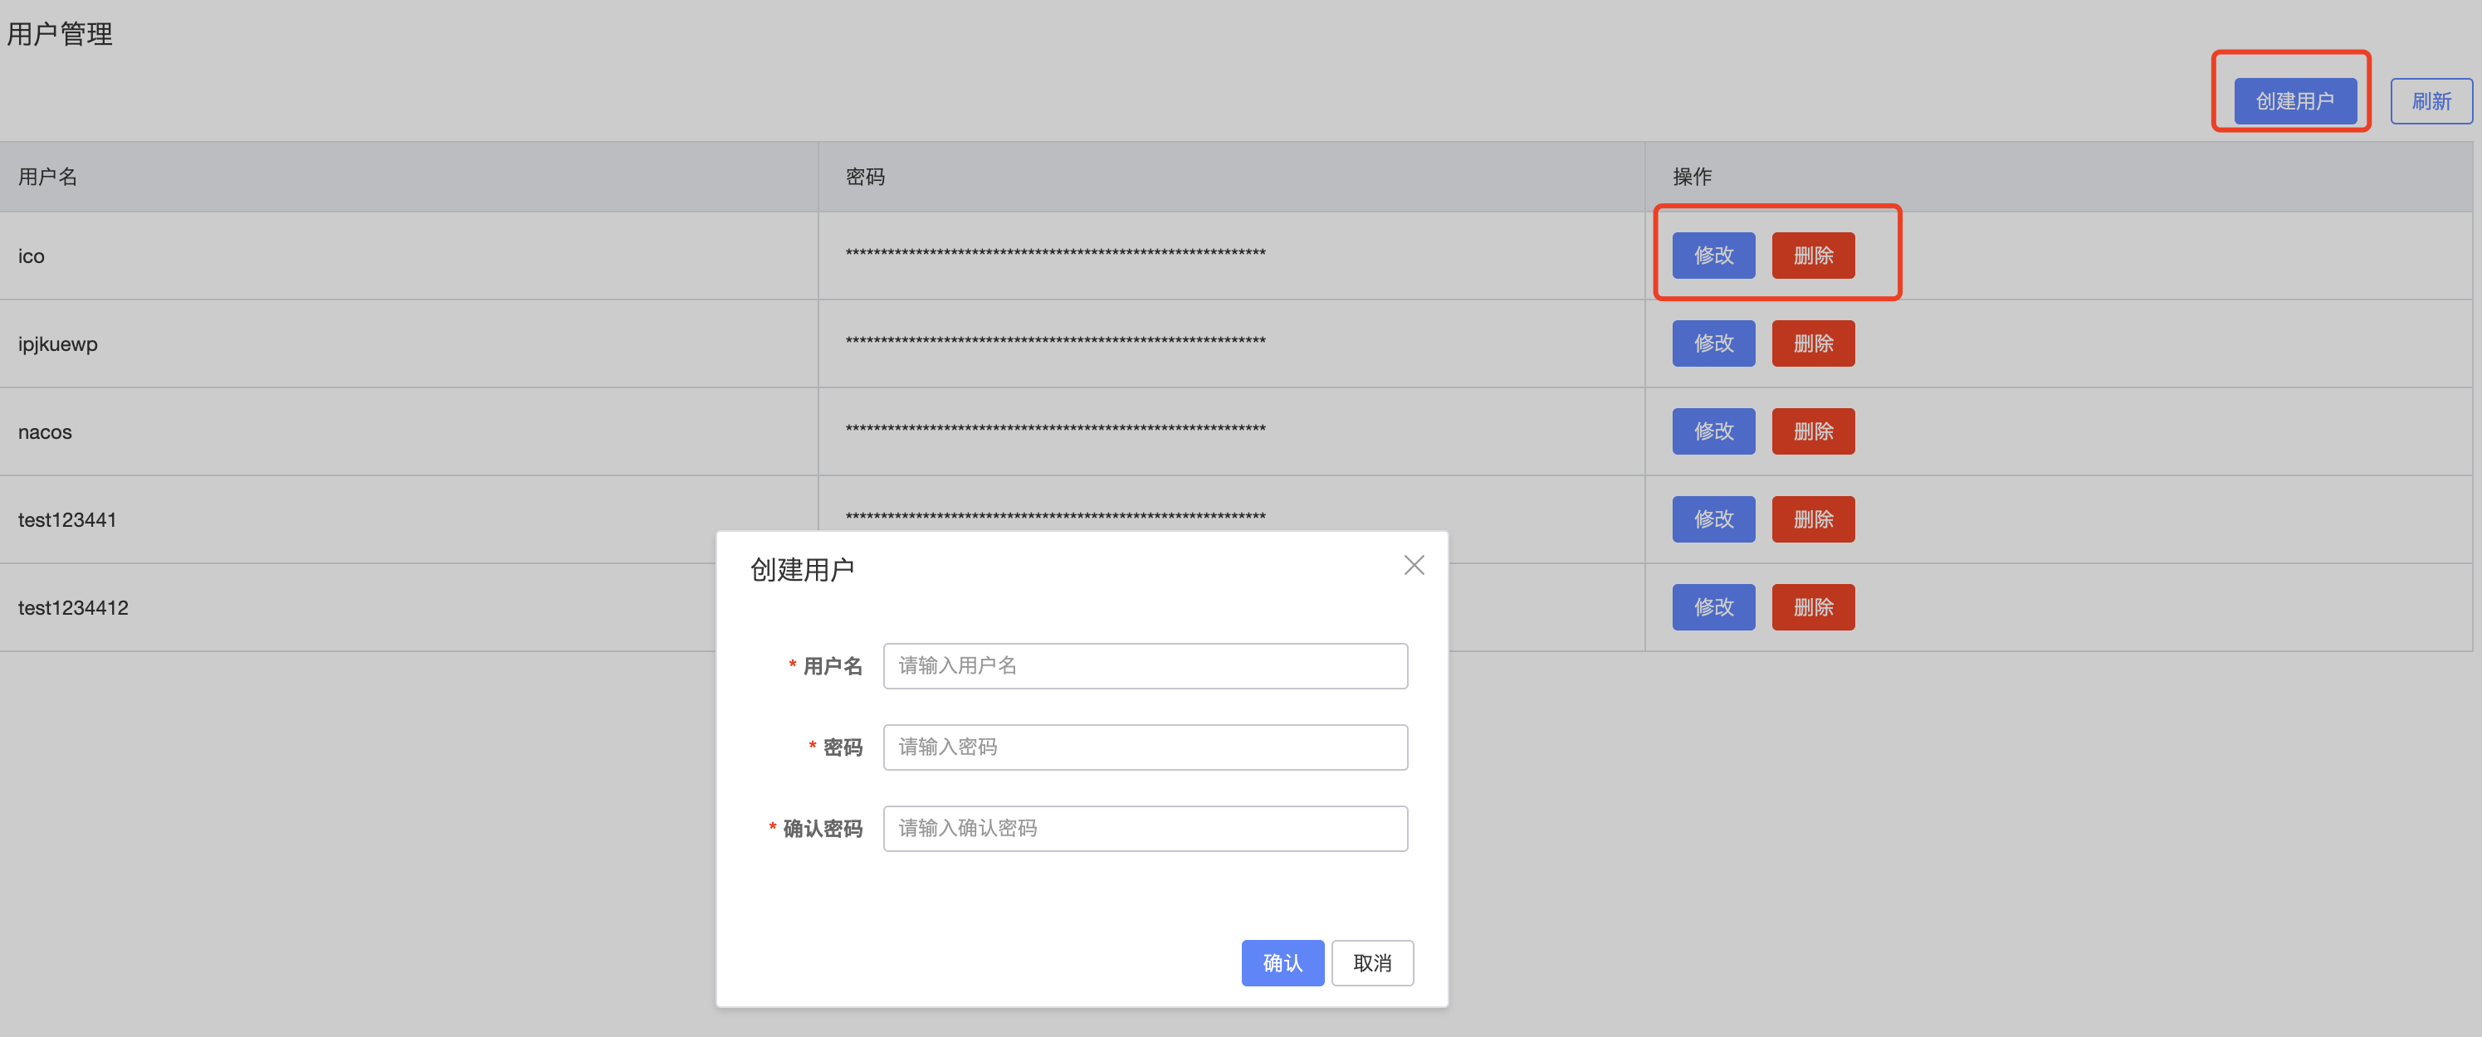Select the ico username cell
This screenshot has height=1037, width=2482.
tap(408, 256)
